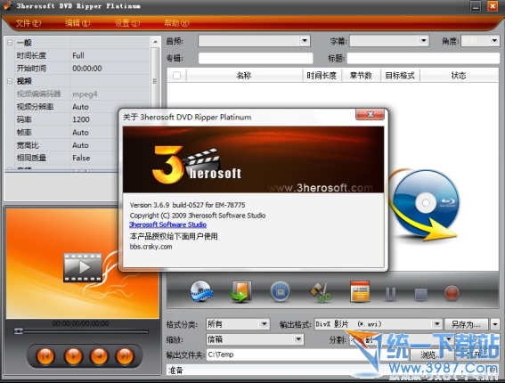Open the clip tool with scissors icon
The height and width of the screenshot is (383, 505).
click(x=321, y=292)
